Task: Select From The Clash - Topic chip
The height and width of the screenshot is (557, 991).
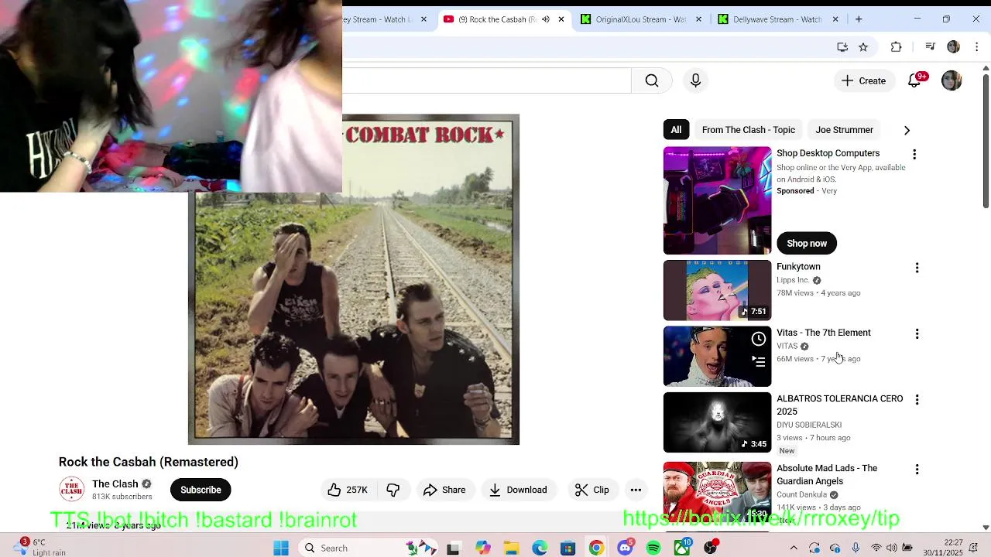Action: tap(749, 130)
